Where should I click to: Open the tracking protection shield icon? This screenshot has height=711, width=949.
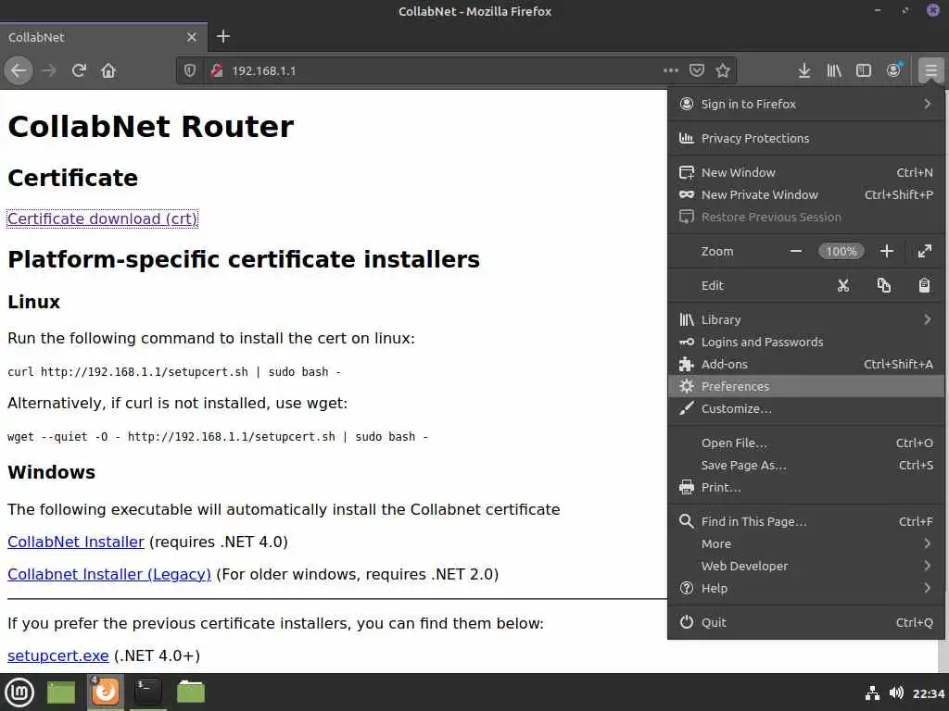tap(190, 70)
